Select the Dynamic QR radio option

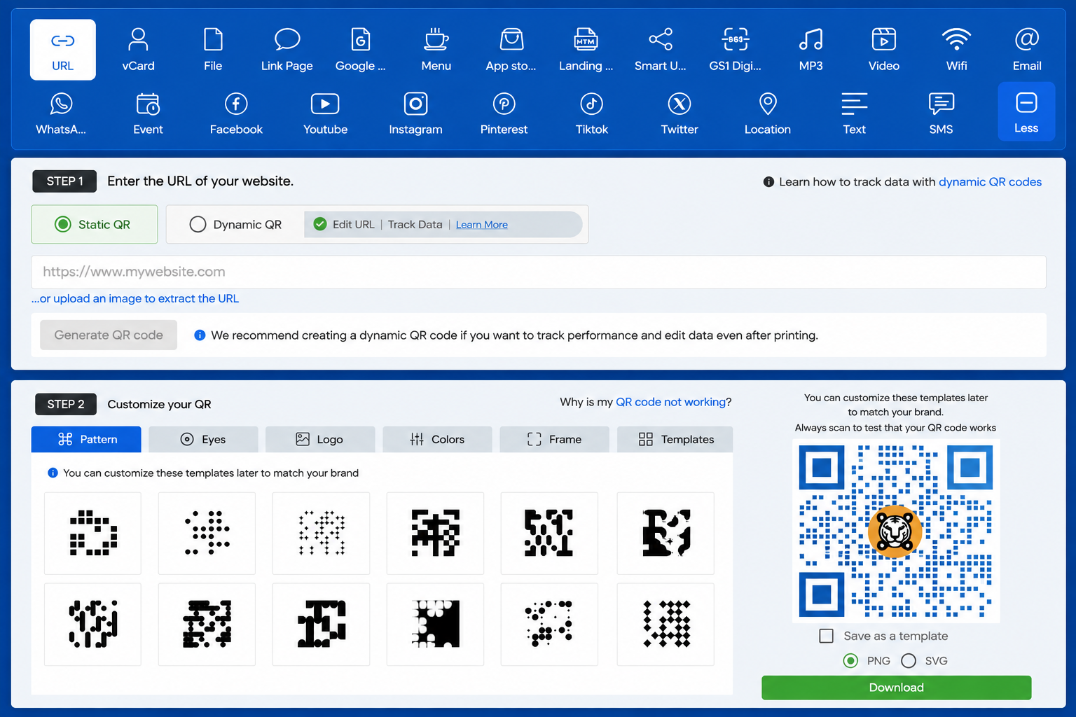click(x=198, y=224)
